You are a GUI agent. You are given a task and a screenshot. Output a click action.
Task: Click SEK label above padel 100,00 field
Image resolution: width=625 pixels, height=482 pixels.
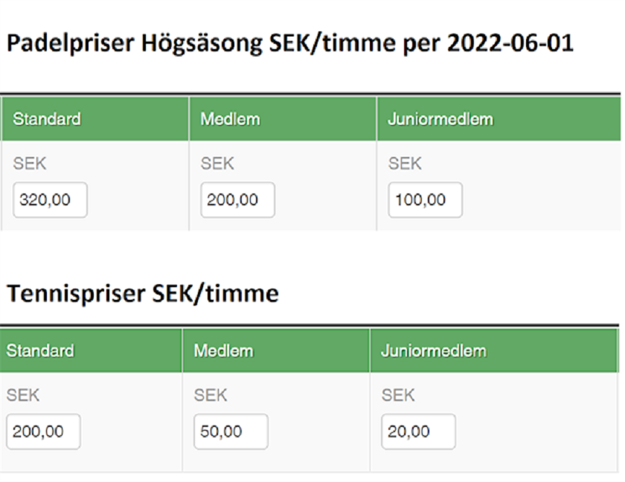[405, 164]
